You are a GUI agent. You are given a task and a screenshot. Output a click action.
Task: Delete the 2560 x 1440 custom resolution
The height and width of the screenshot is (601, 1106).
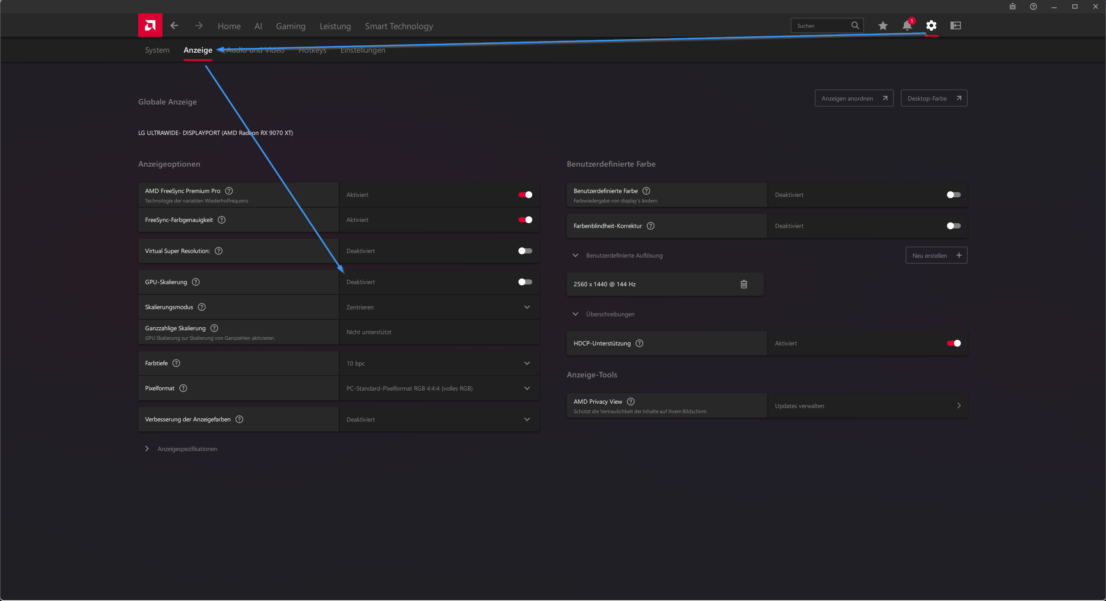coord(744,284)
